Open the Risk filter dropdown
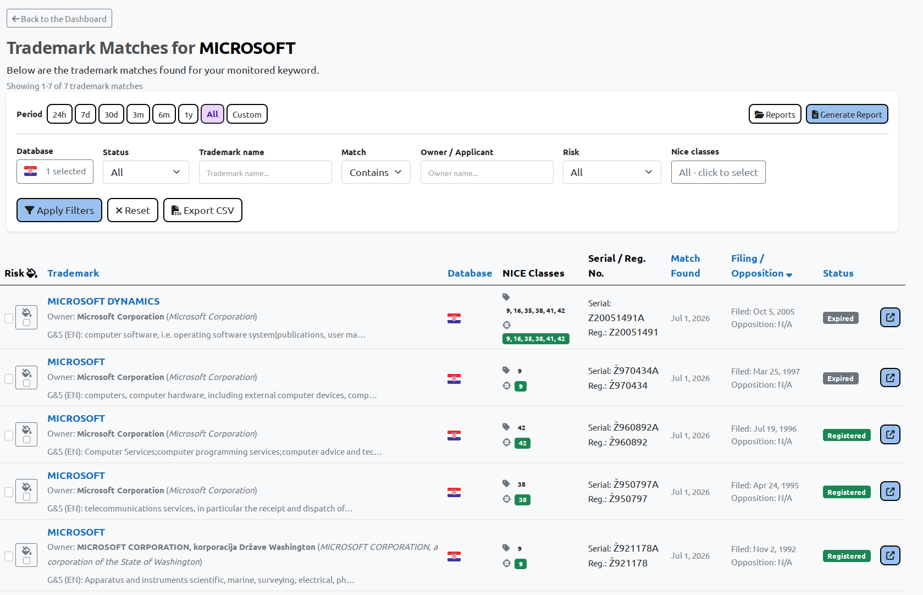923x595 pixels. coord(612,172)
